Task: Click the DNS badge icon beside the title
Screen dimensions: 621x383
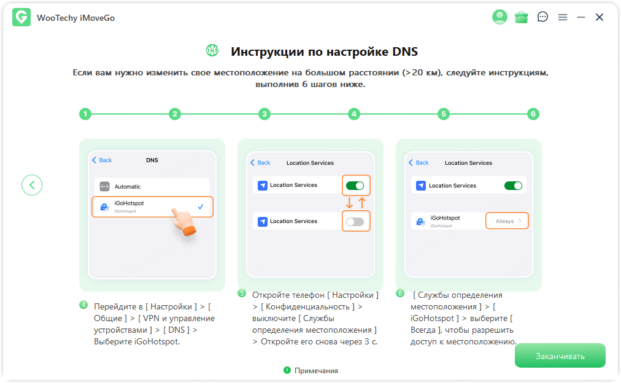Action: pos(212,51)
